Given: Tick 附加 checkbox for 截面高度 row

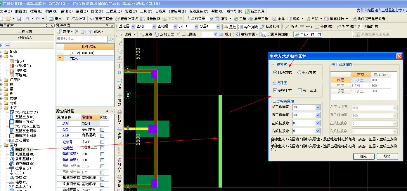Looking at the screenshot, I should tap(103, 160).
